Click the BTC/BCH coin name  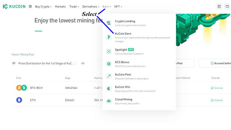[x=36, y=88]
